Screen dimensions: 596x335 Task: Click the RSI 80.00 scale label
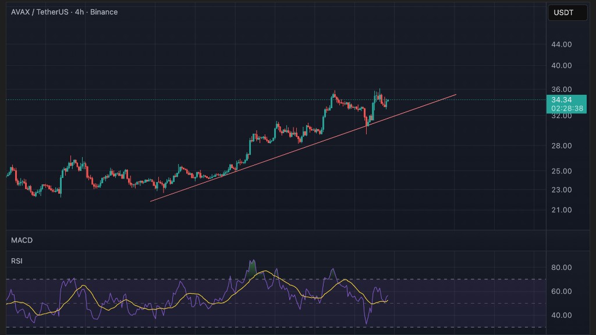(x=561, y=268)
